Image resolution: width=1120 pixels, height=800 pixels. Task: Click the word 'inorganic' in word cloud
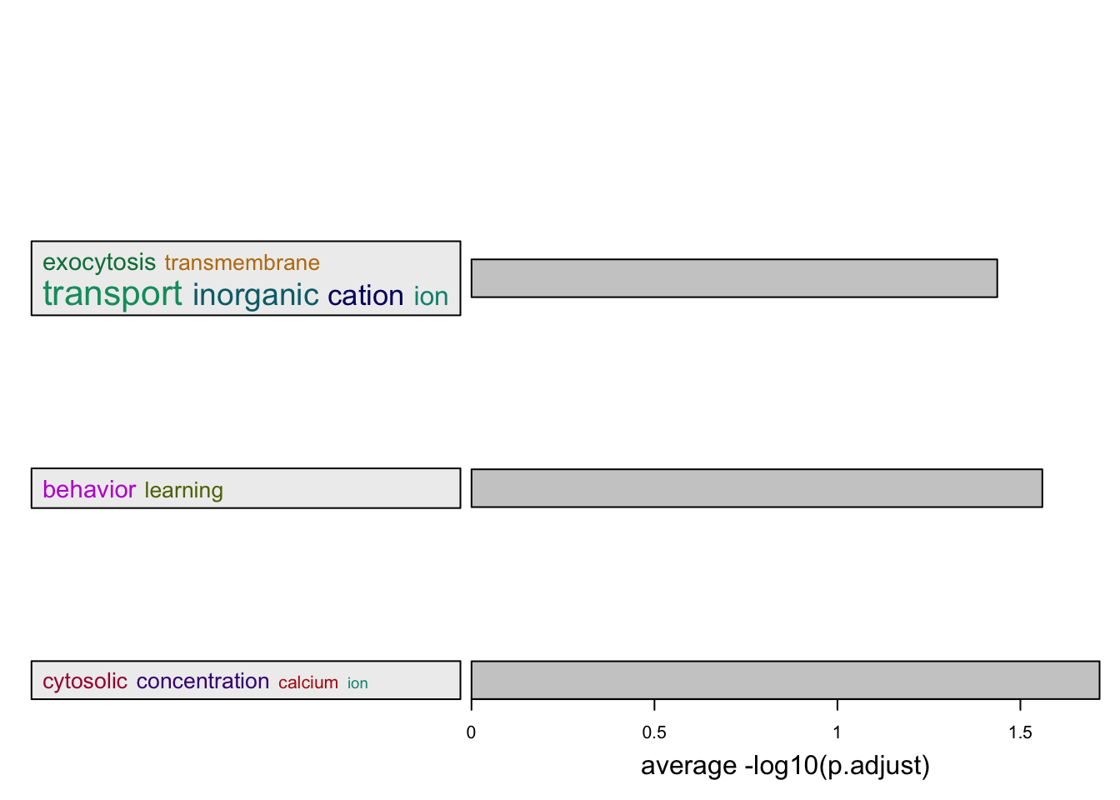256,295
